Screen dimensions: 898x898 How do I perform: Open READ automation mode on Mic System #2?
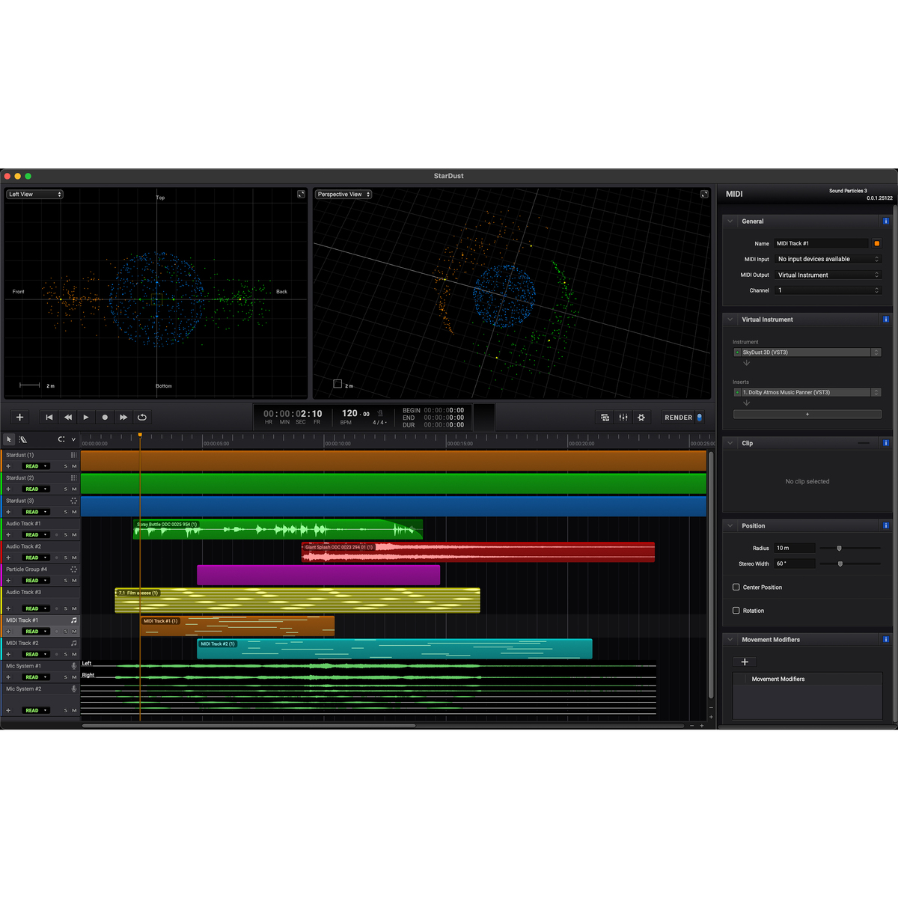pyautogui.click(x=35, y=711)
